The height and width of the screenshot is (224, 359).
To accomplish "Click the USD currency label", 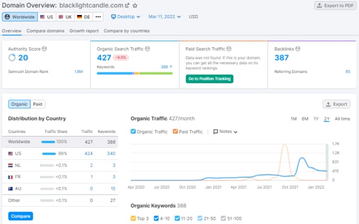I will coord(193,17).
